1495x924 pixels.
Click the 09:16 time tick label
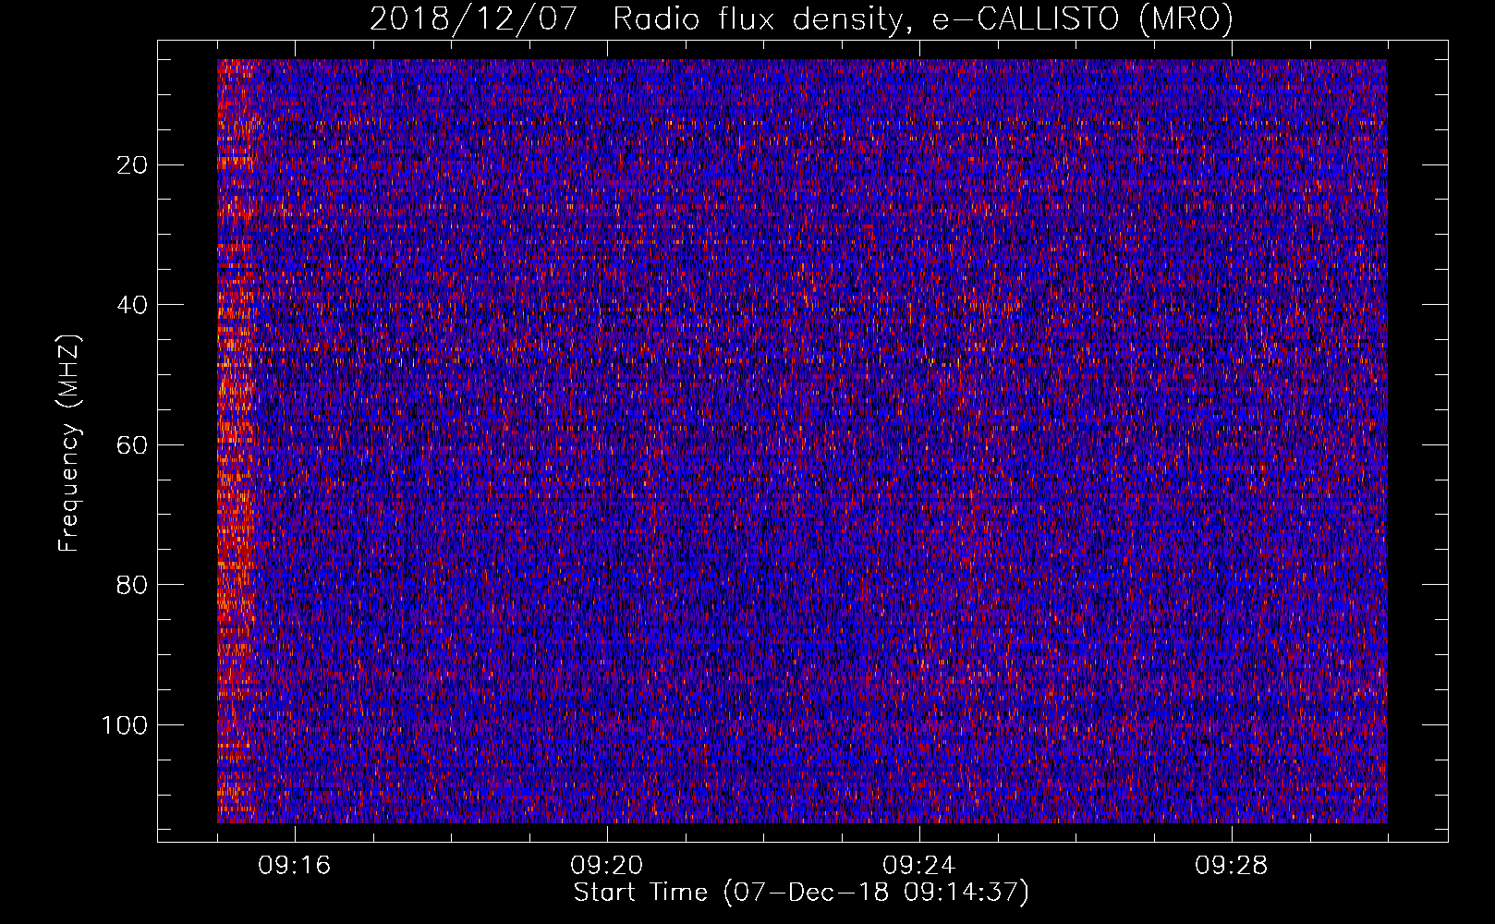tap(295, 866)
